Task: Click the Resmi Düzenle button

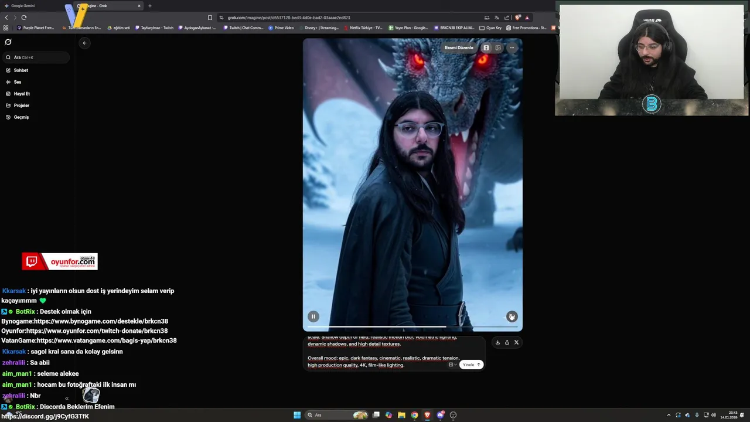Action: point(459,47)
